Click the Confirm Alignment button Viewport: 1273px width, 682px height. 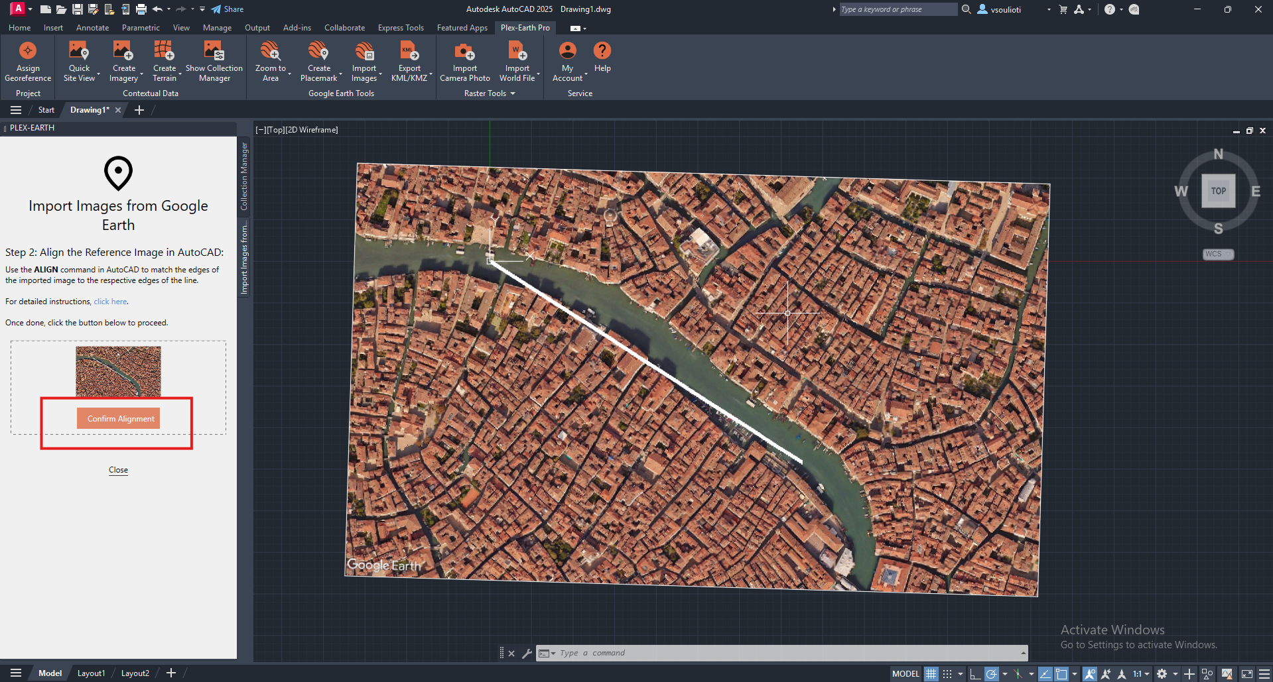[119, 418]
